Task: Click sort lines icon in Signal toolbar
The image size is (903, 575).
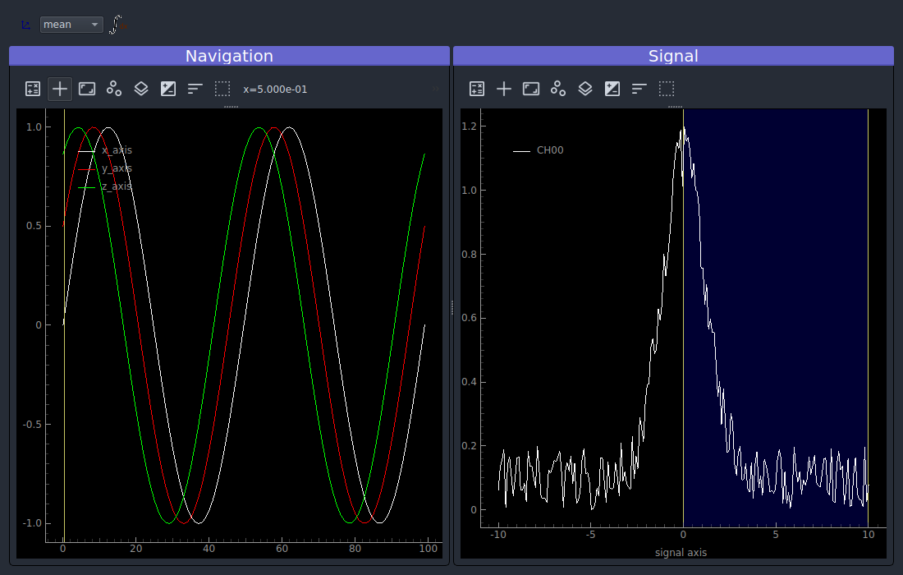Action: pos(639,89)
